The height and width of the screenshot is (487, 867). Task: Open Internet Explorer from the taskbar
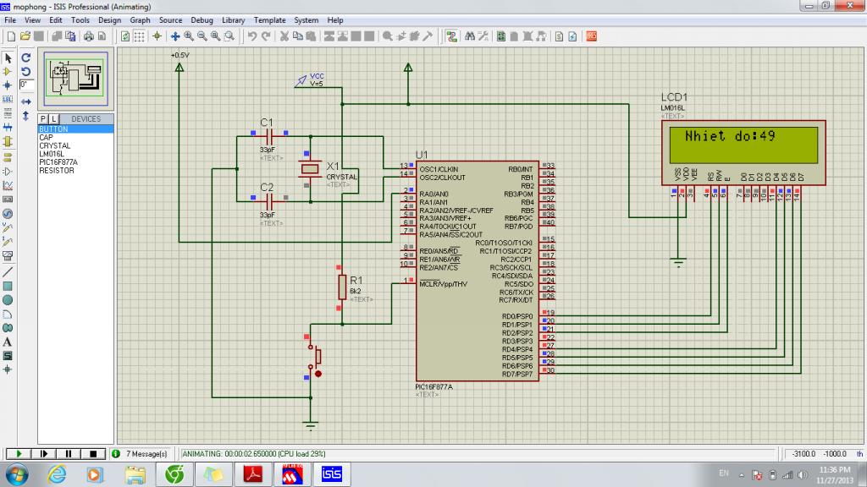pyautogui.click(x=57, y=474)
